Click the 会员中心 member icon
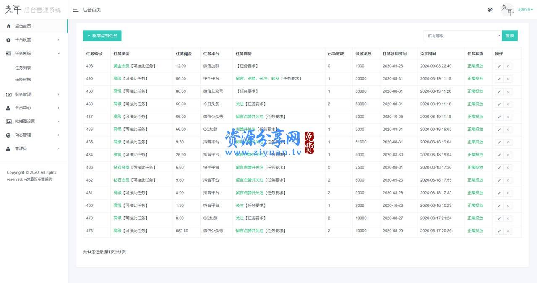537x283 pixels. 8,108
